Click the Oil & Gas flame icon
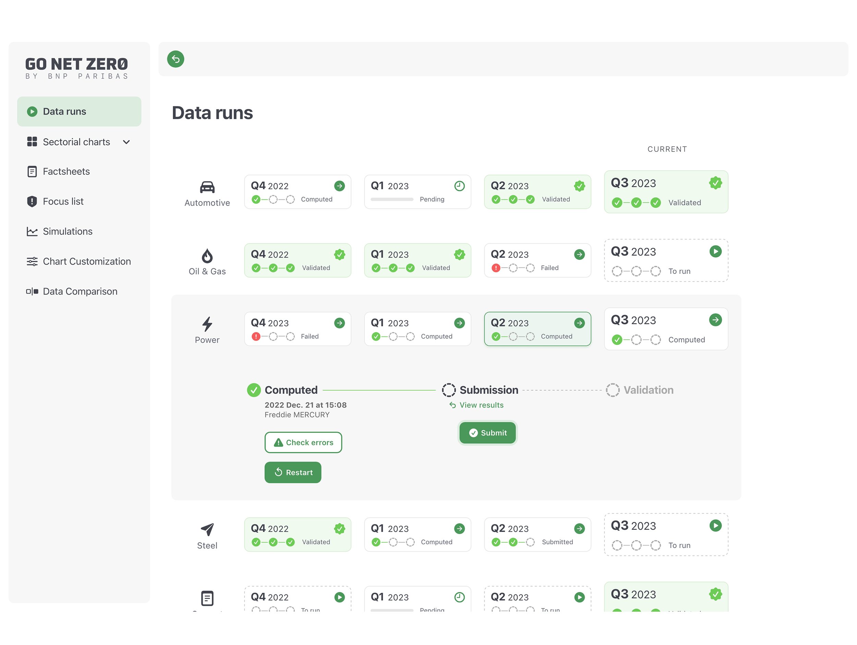 (x=207, y=256)
